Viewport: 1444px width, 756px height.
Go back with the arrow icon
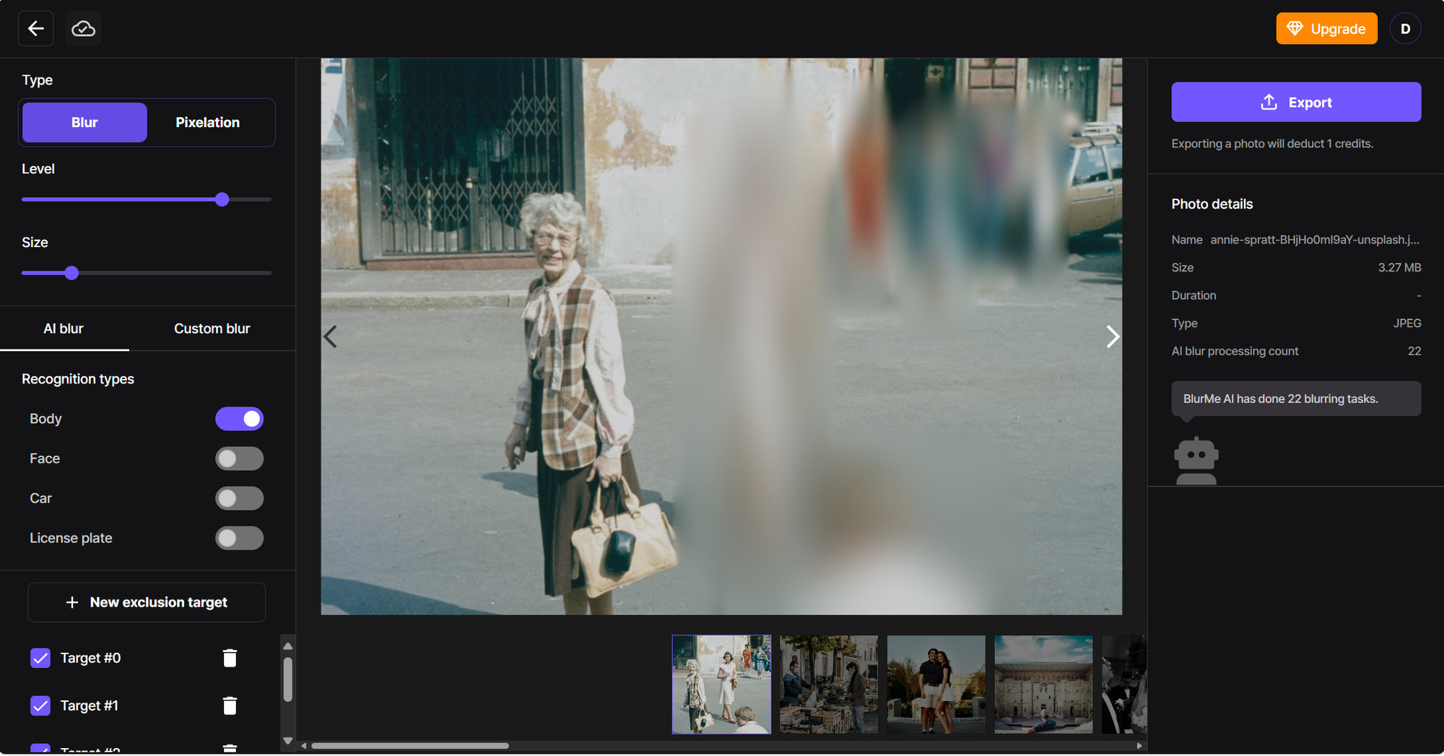35,29
